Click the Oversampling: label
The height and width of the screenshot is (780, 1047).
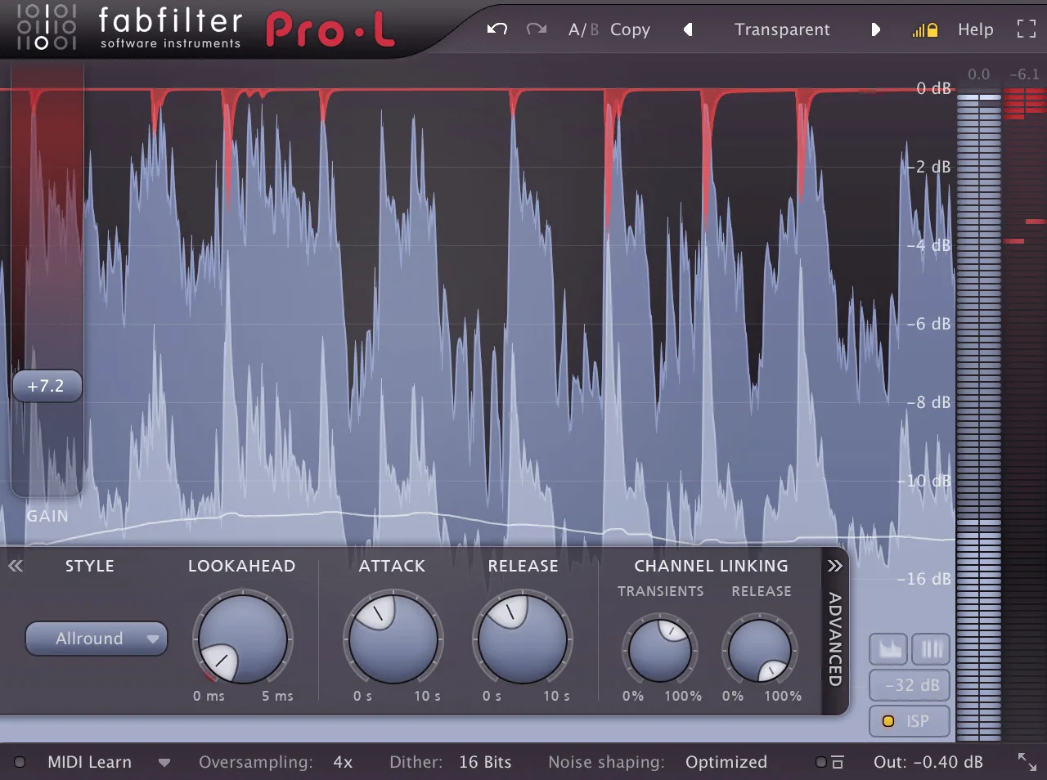pos(255,762)
